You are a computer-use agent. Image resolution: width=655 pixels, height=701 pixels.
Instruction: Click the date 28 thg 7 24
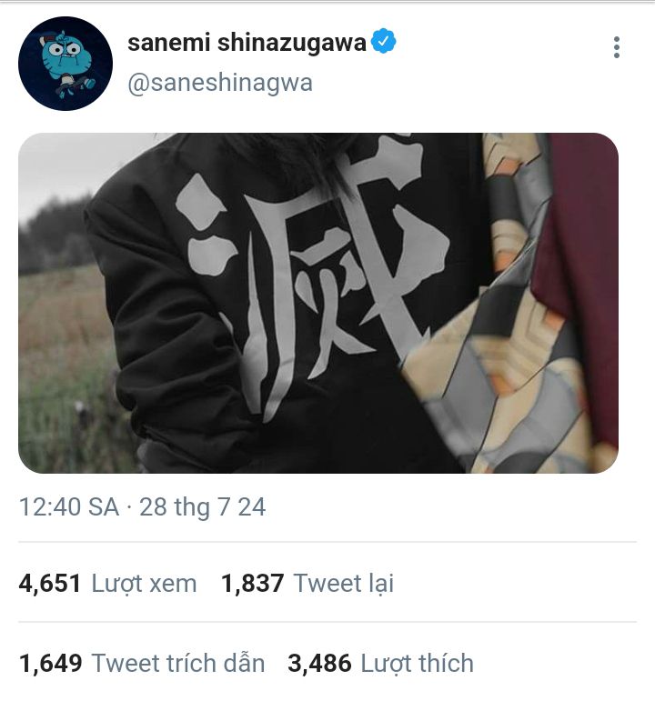pos(202,506)
